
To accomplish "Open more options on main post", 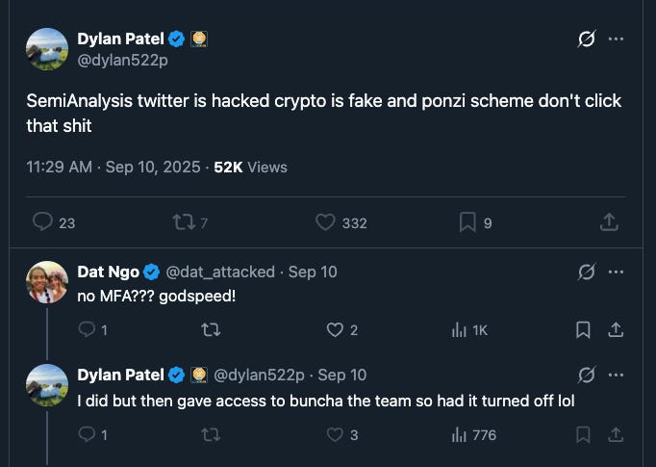I will tap(617, 39).
